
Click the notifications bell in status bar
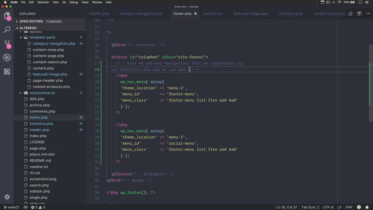click(367, 207)
